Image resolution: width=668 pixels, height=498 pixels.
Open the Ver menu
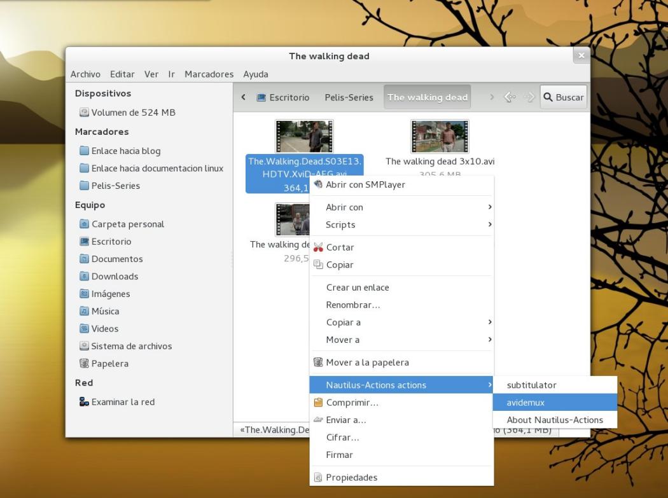click(151, 74)
